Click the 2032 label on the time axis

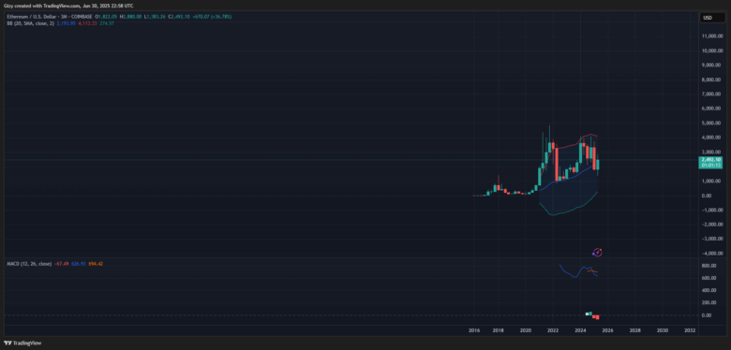690,330
